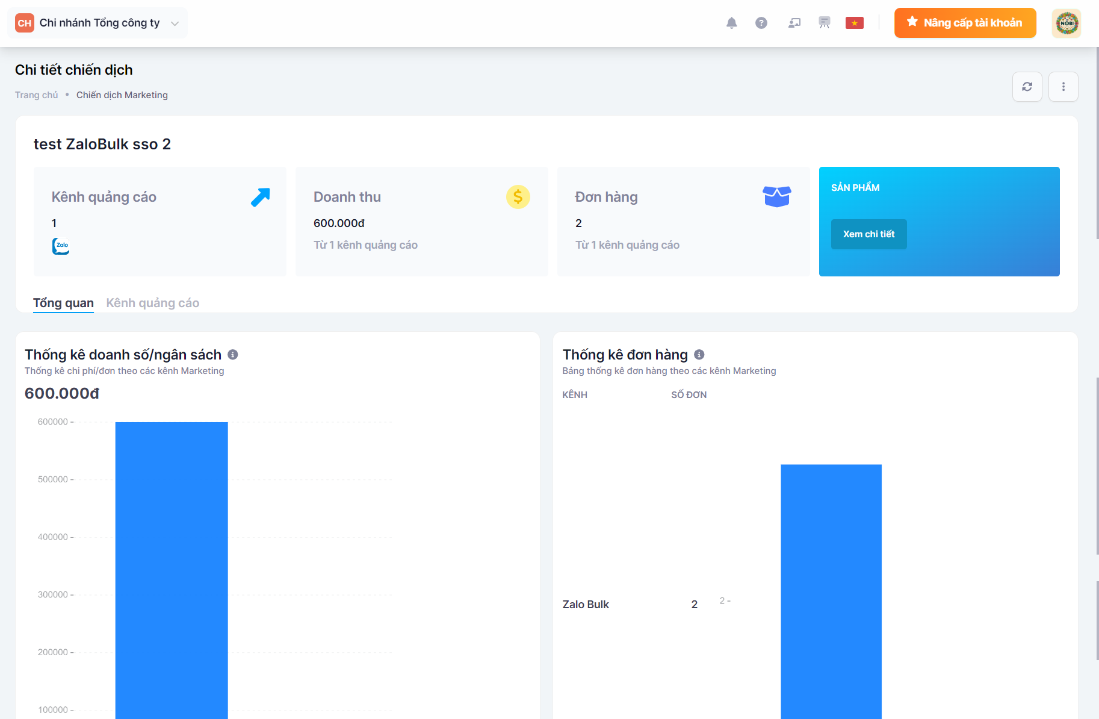This screenshot has height=719, width=1099.
Task: Go to Trang chủ breadcrumb link
Action: point(36,95)
